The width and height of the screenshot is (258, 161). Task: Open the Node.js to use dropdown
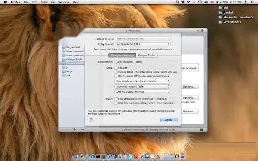click(142, 39)
